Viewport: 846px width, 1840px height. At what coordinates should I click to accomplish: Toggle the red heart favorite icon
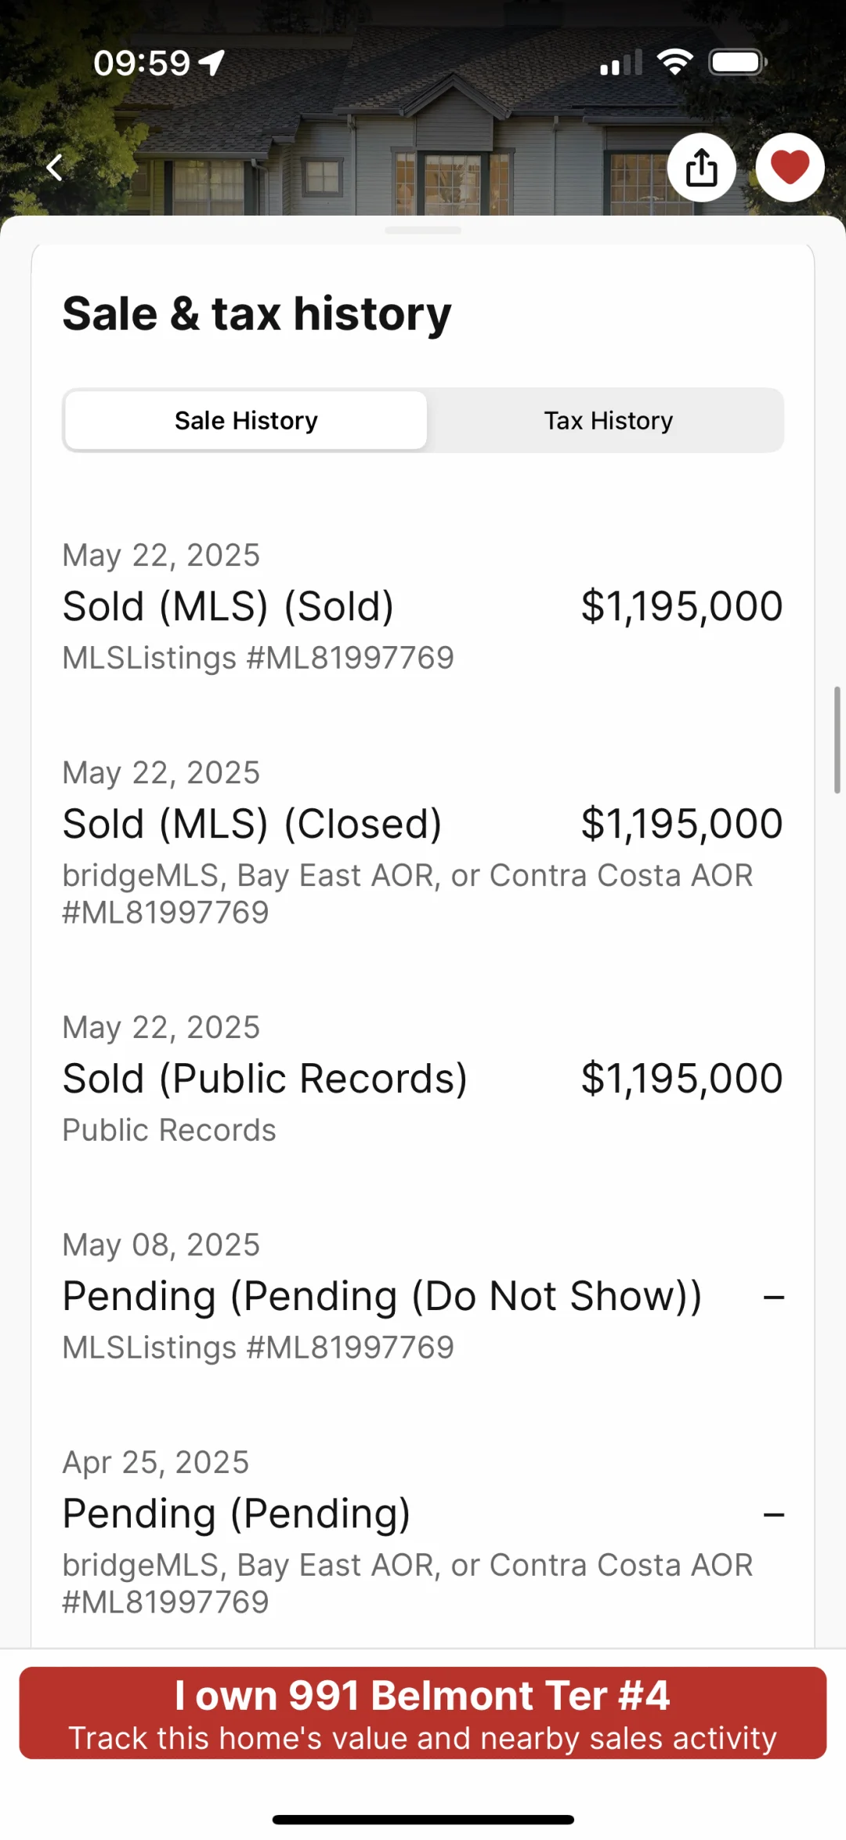[790, 168]
